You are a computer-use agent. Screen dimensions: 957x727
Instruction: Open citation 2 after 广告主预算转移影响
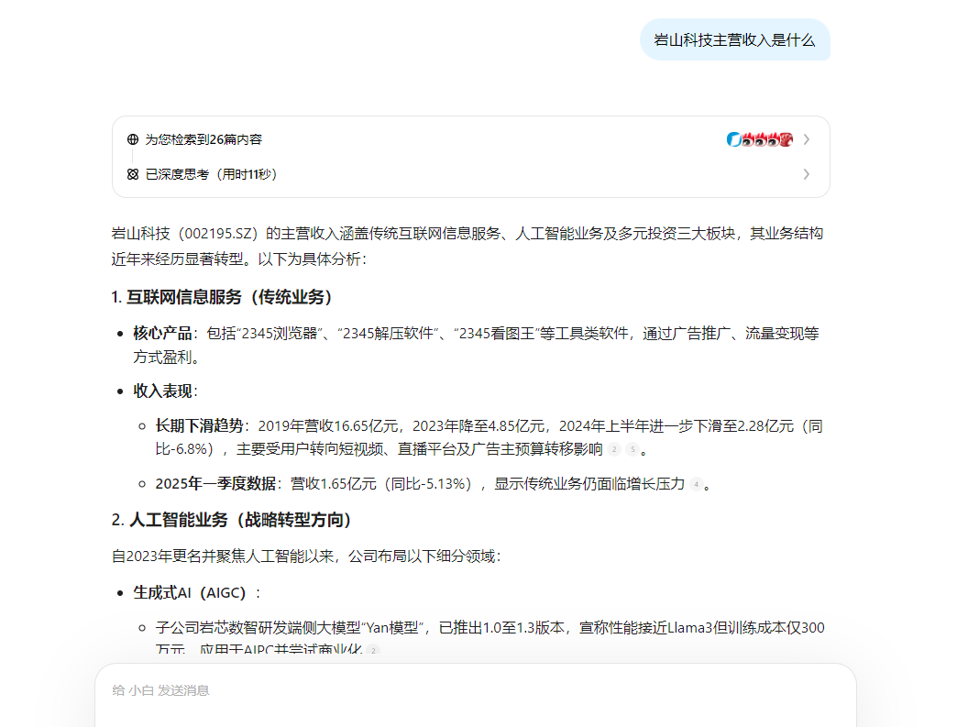pyautogui.click(x=614, y=450)
